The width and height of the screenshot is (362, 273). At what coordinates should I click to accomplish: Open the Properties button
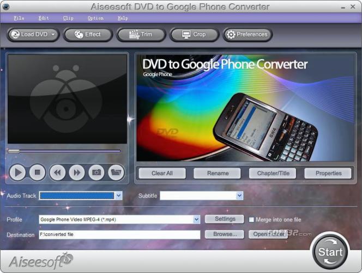point(328,173)
